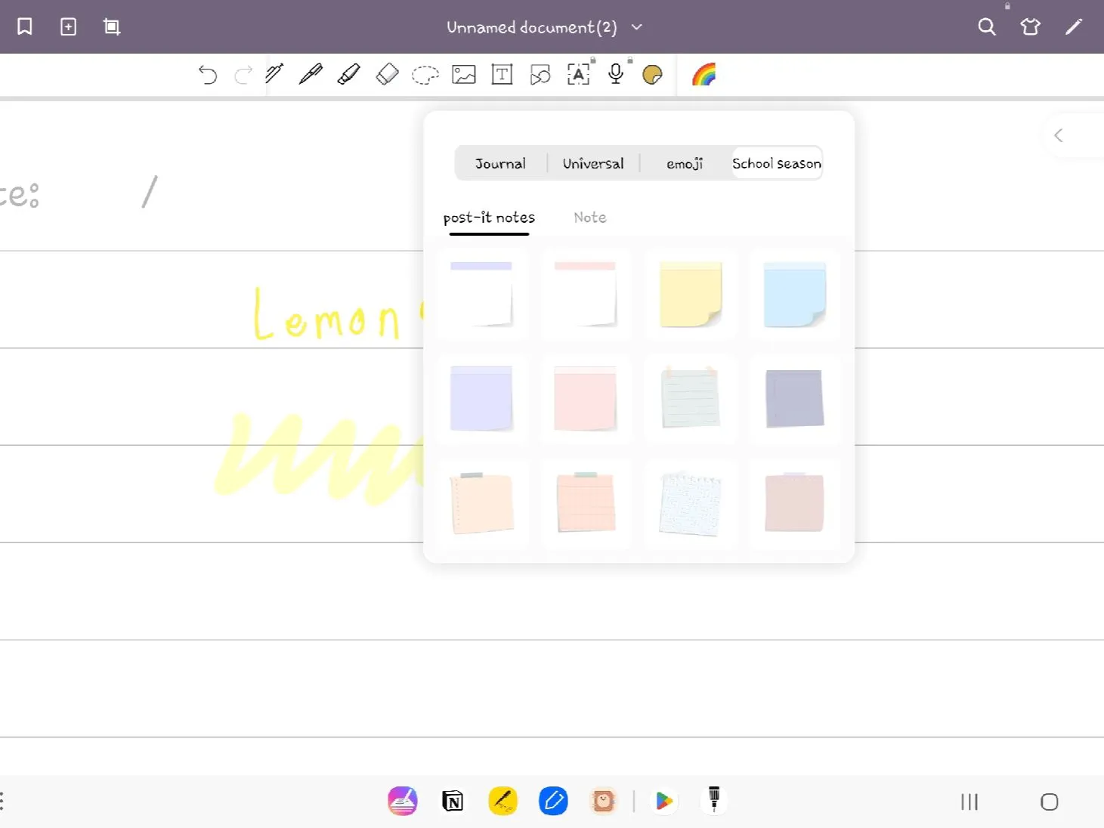1104x828 pixels.
Task: Select the pen tool
Action: [311, 74]
